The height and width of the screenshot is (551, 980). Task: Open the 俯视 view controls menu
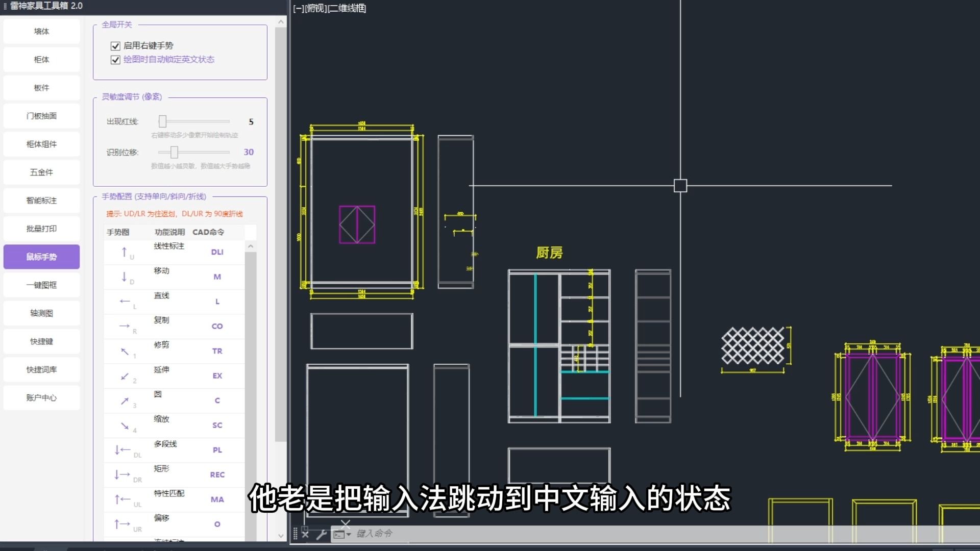click(x=315, y=8)
